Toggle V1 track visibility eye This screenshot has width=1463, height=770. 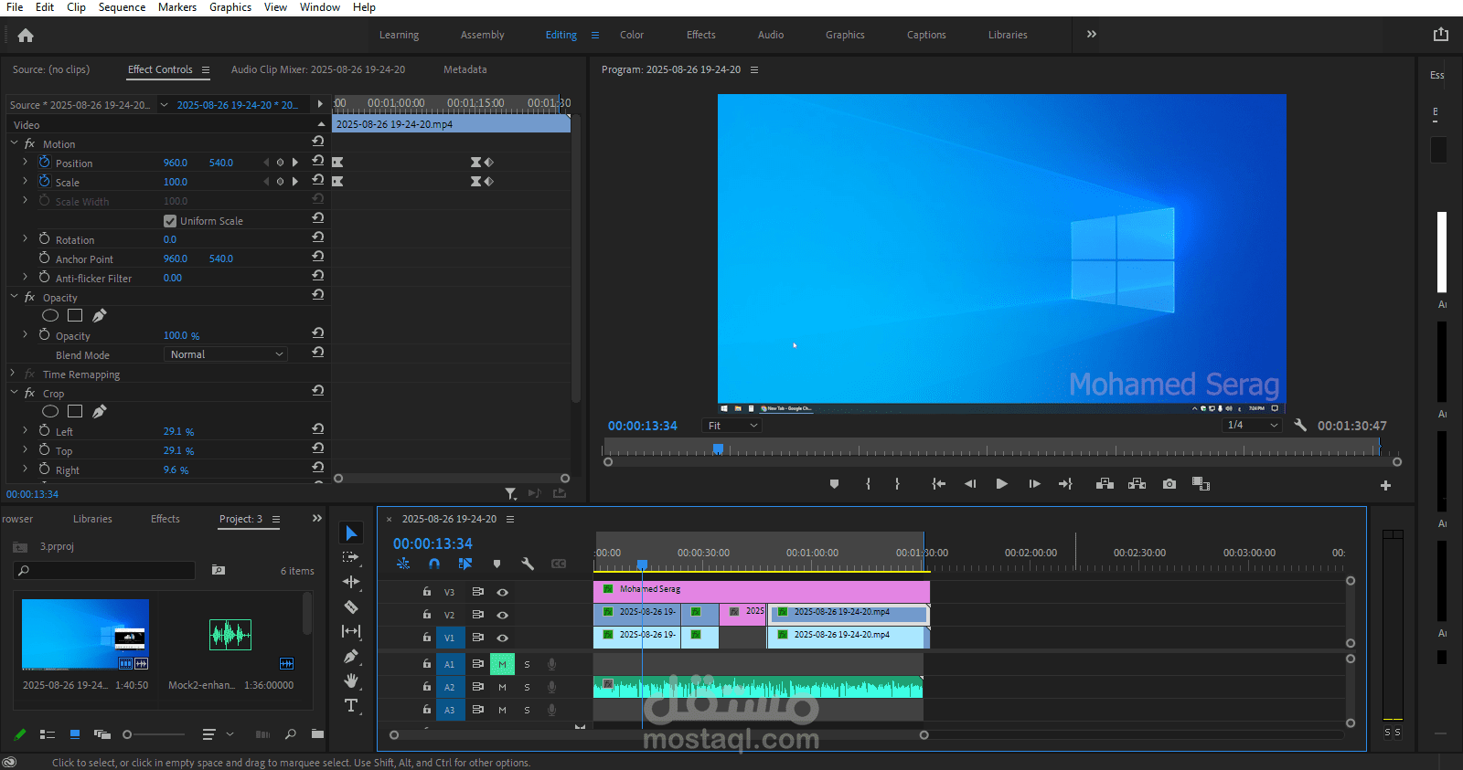point(502,638)
